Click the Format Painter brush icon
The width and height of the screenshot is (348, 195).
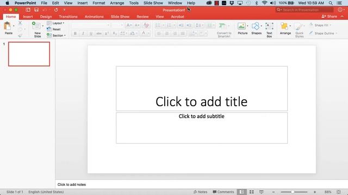pyautogui.click(x=20, y=35)
